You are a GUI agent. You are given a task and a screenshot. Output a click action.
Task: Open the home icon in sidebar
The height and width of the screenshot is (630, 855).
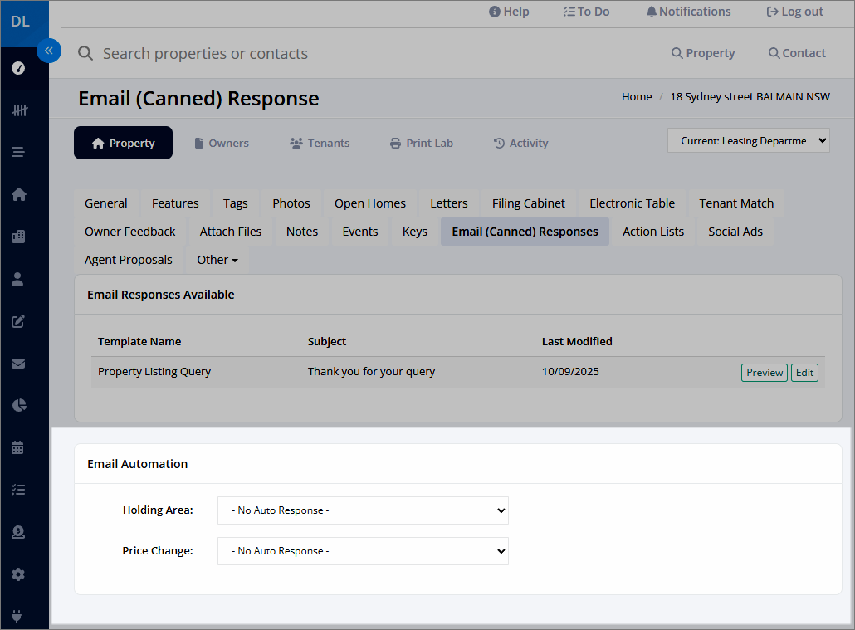pos(19,194)
